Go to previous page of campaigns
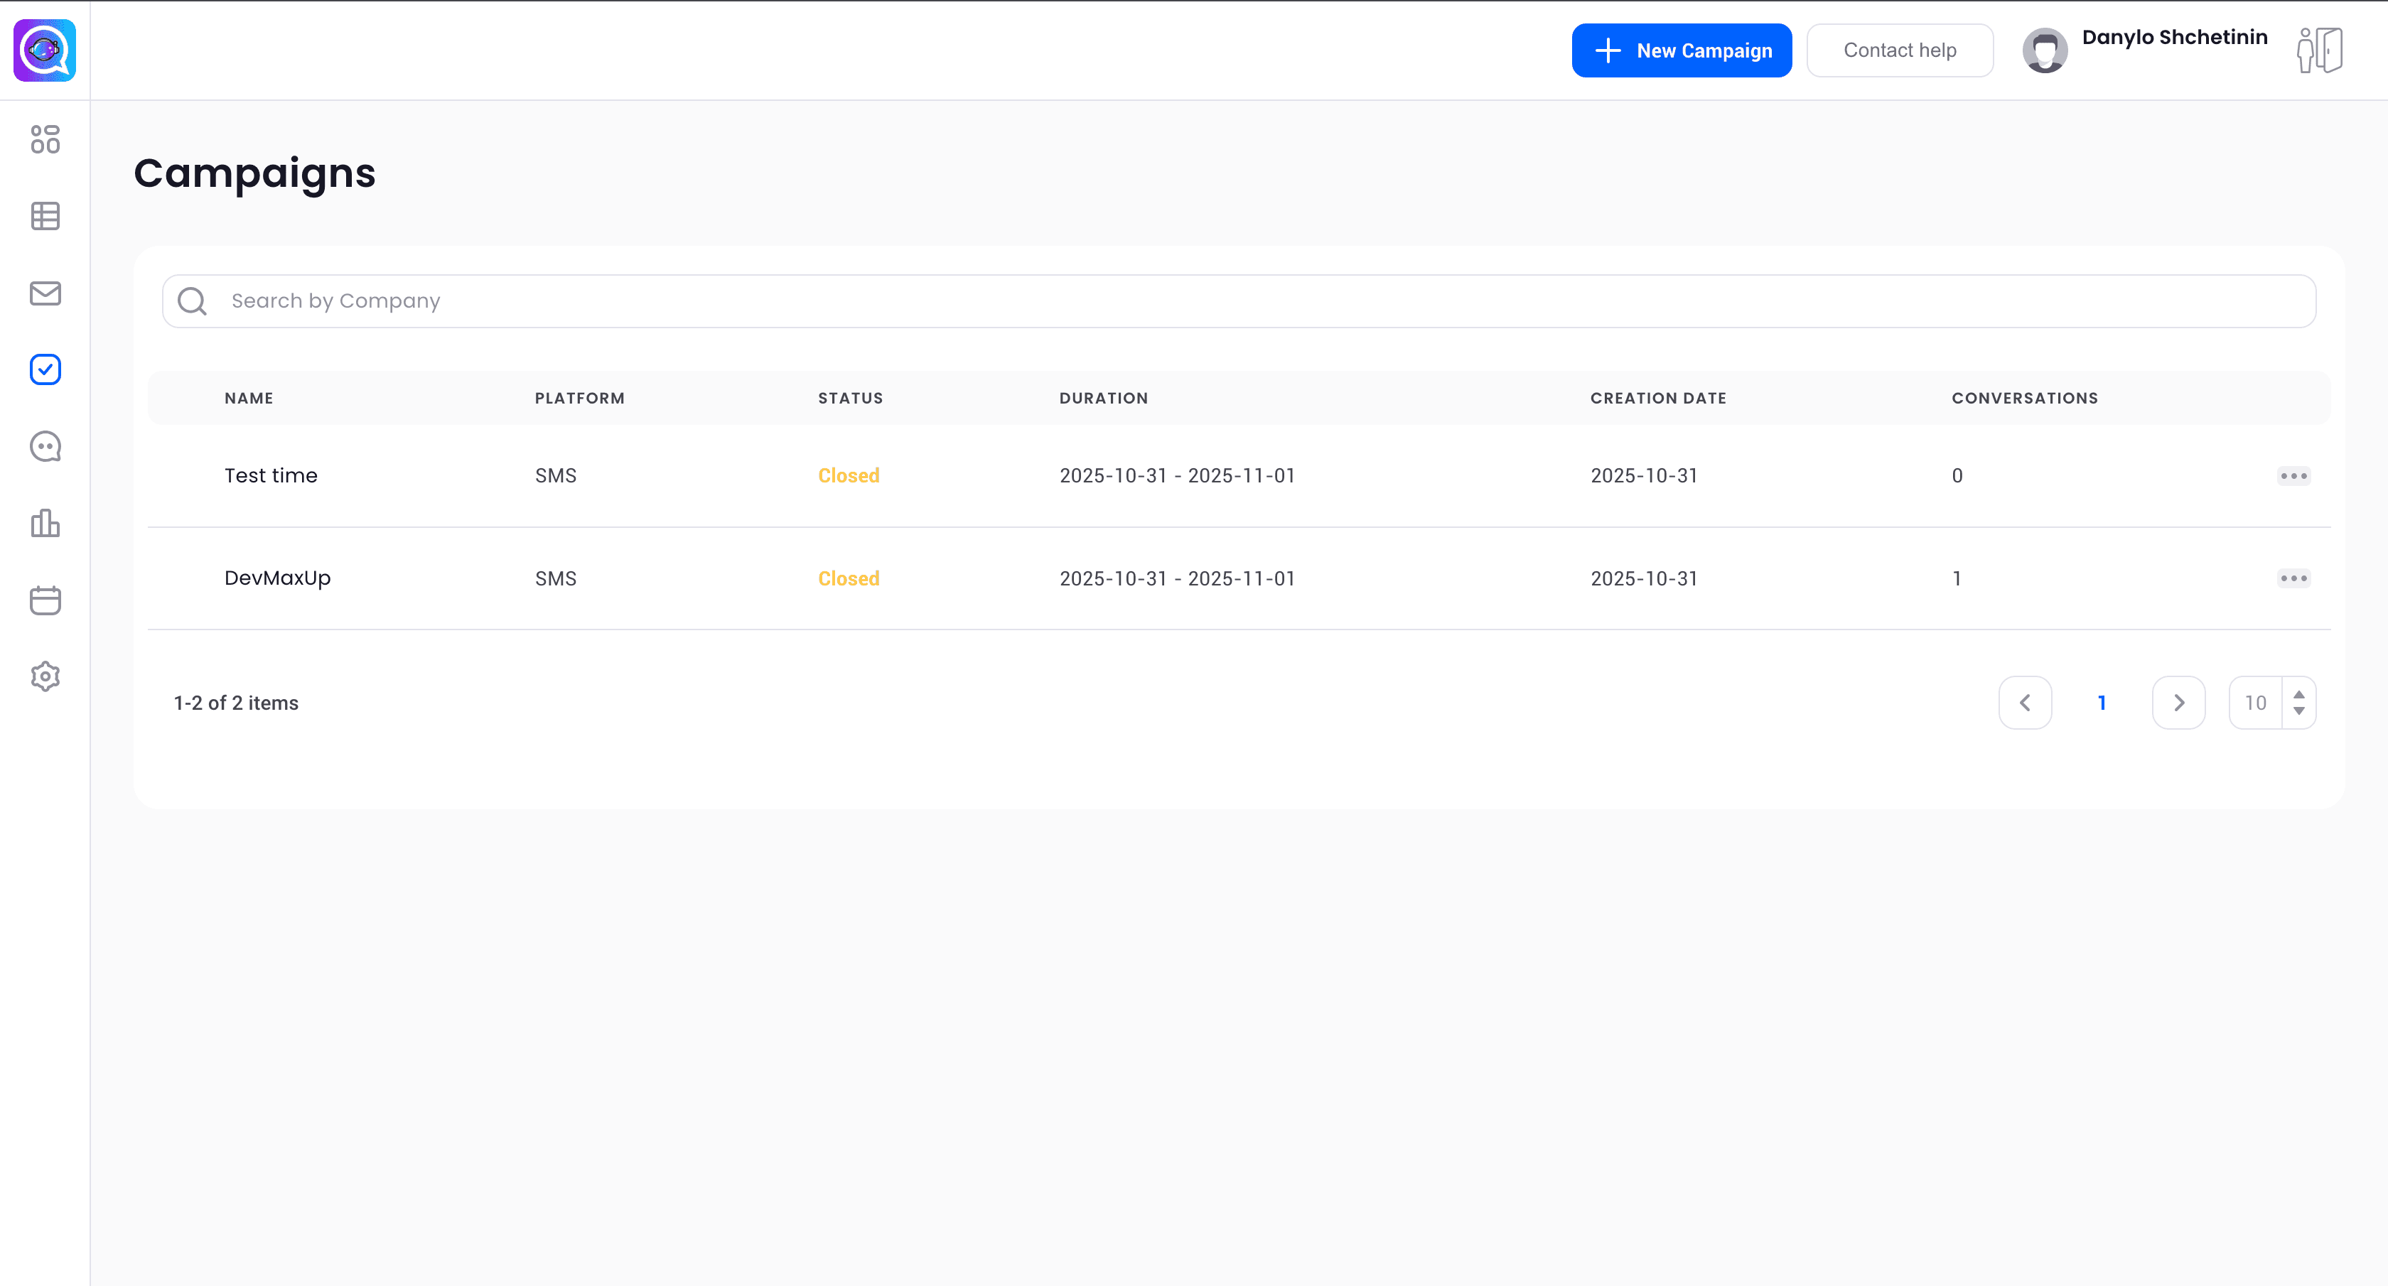The height and width of the screenshot is (1286, 2388). click(x=2025, y=703)
